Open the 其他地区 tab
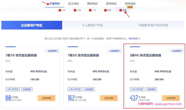This screenshot has width=186, height=110. pyautogui.click(x=130, y=4)
